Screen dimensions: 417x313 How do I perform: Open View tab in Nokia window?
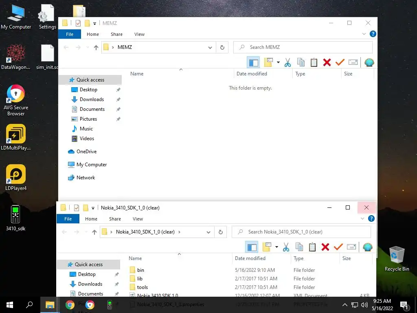point(138,219)
